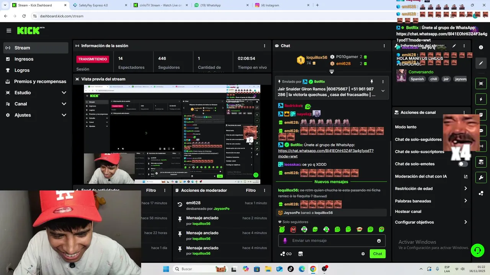This screenshot has height=275, width=490.
Task: Click the green Chat send button
Action: click(377, 254)
